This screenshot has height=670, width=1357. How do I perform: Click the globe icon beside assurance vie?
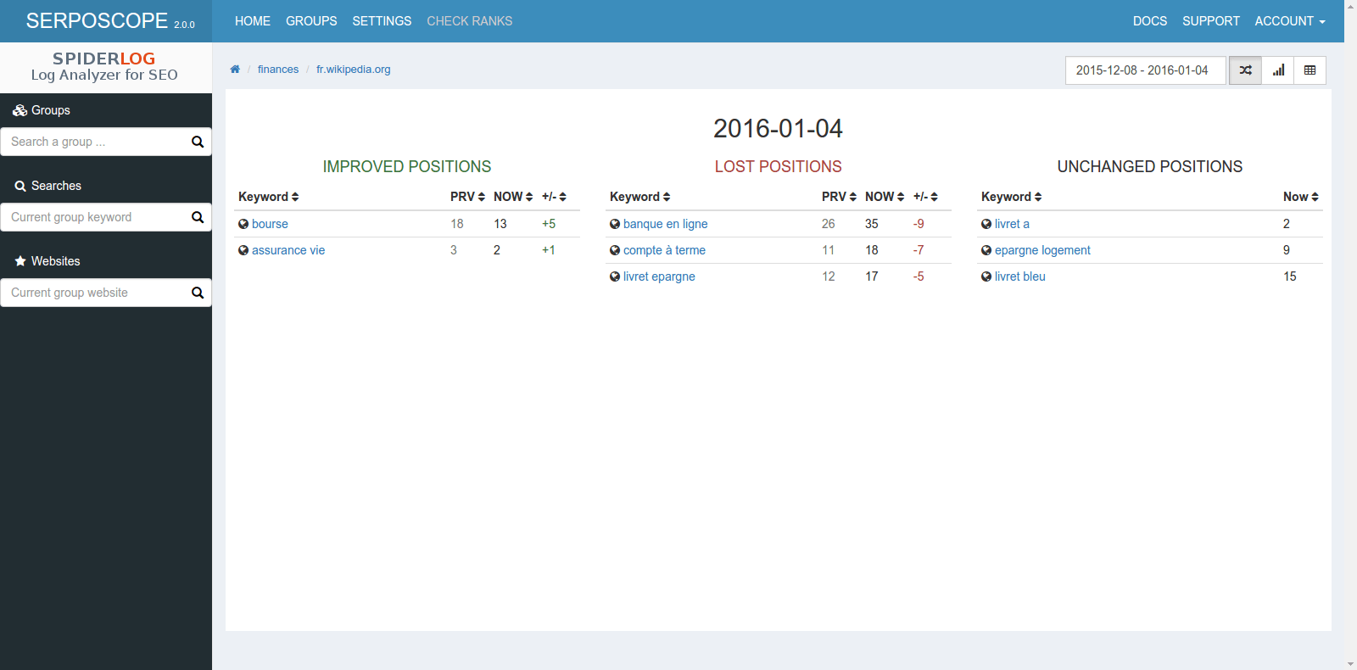pyautogui.click(x=243, y=250)
